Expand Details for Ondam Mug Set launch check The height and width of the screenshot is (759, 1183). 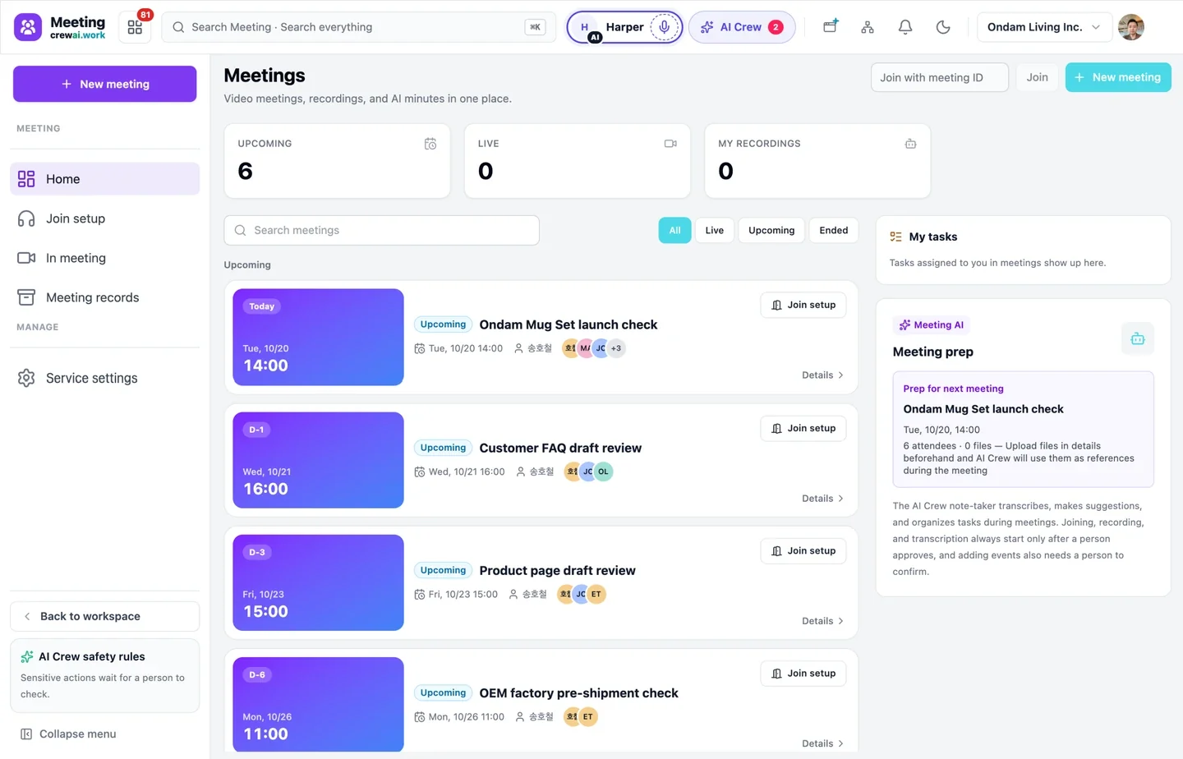tap(823, 375)
